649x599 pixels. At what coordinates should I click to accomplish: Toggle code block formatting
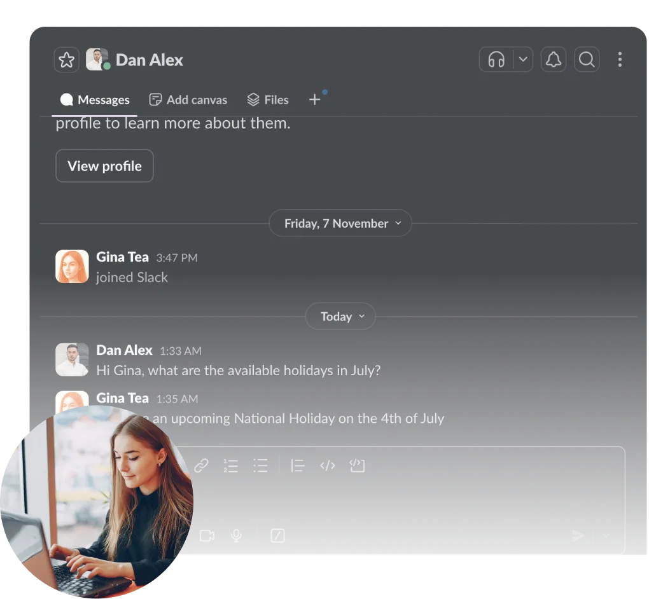[x=357, y=465]
